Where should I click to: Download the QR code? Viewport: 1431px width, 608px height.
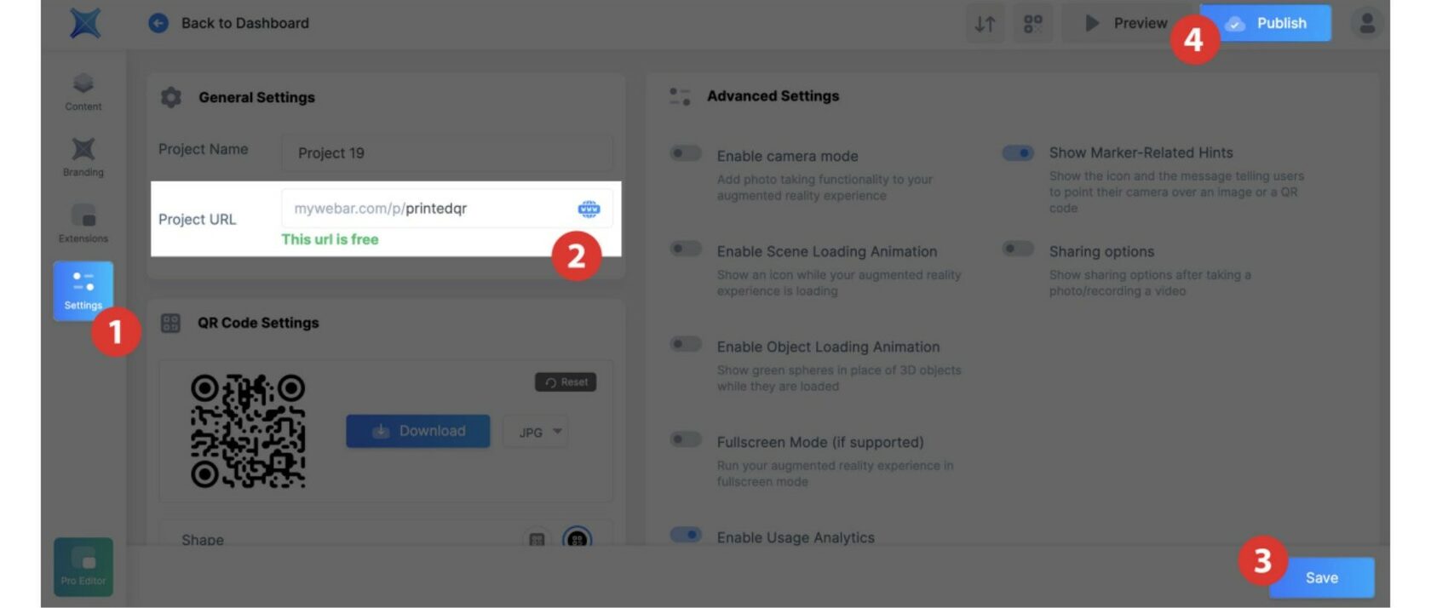[x=418, y=431]
